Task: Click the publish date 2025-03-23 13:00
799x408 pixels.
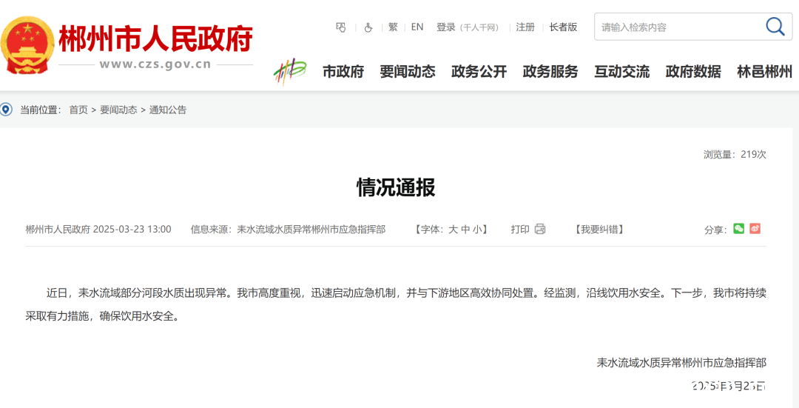Action: [x=132, y=230]
